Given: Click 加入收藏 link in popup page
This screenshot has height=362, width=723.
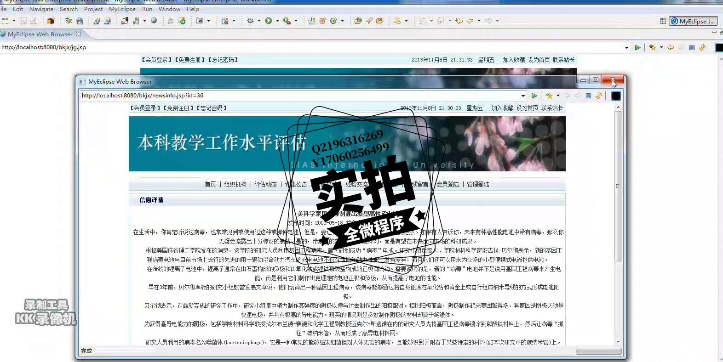Looking at the screenshot, I should point(502,108).
